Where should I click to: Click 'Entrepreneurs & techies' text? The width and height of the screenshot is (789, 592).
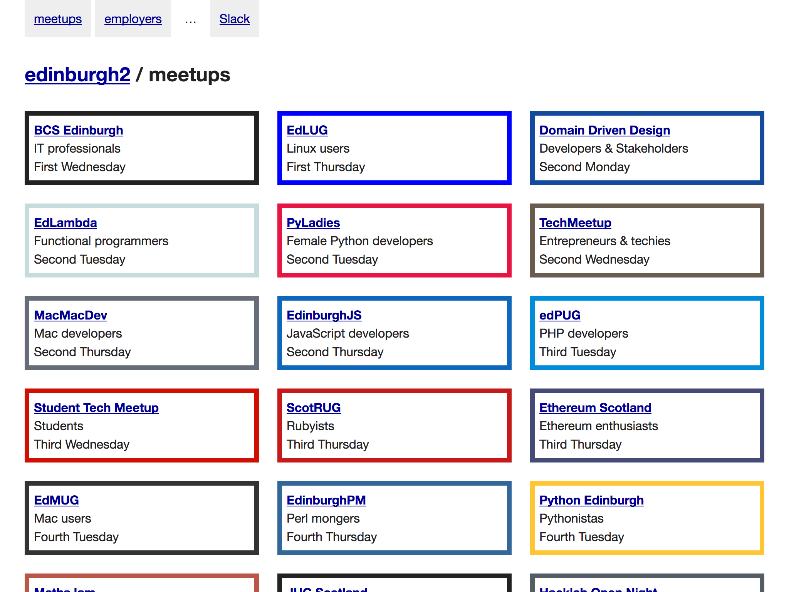click(x=605, y=241)
